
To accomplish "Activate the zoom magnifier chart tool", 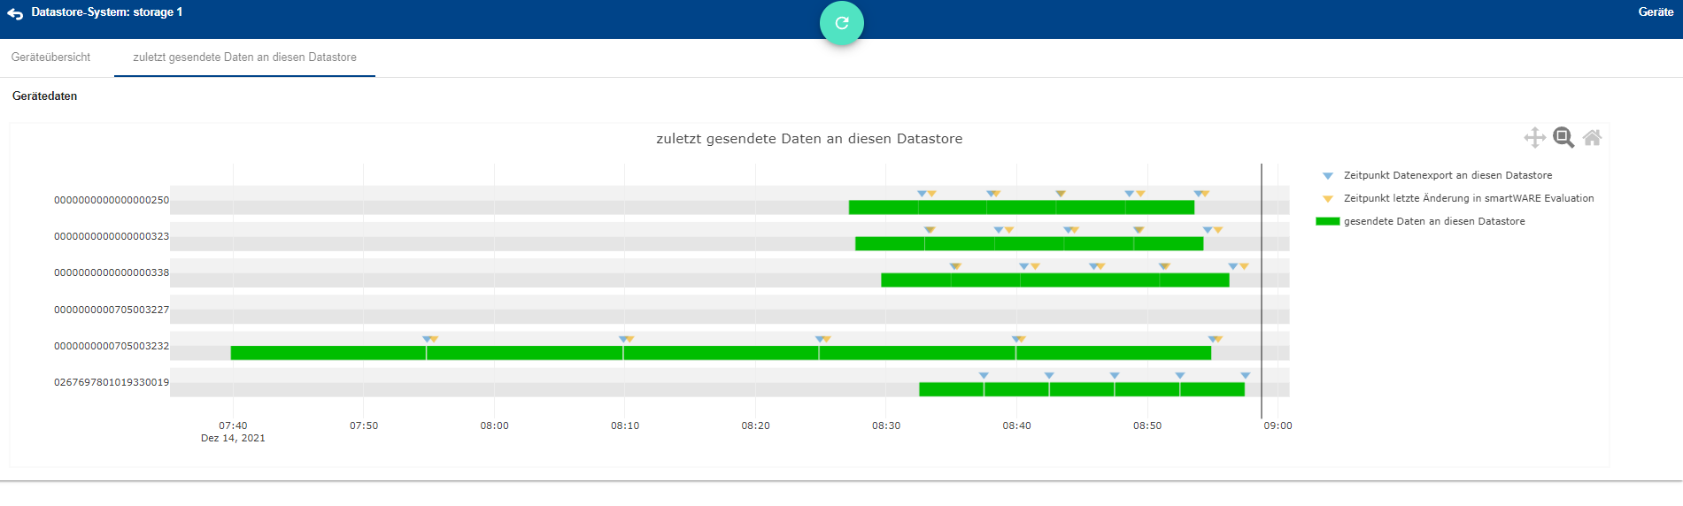I will 1563,138.
